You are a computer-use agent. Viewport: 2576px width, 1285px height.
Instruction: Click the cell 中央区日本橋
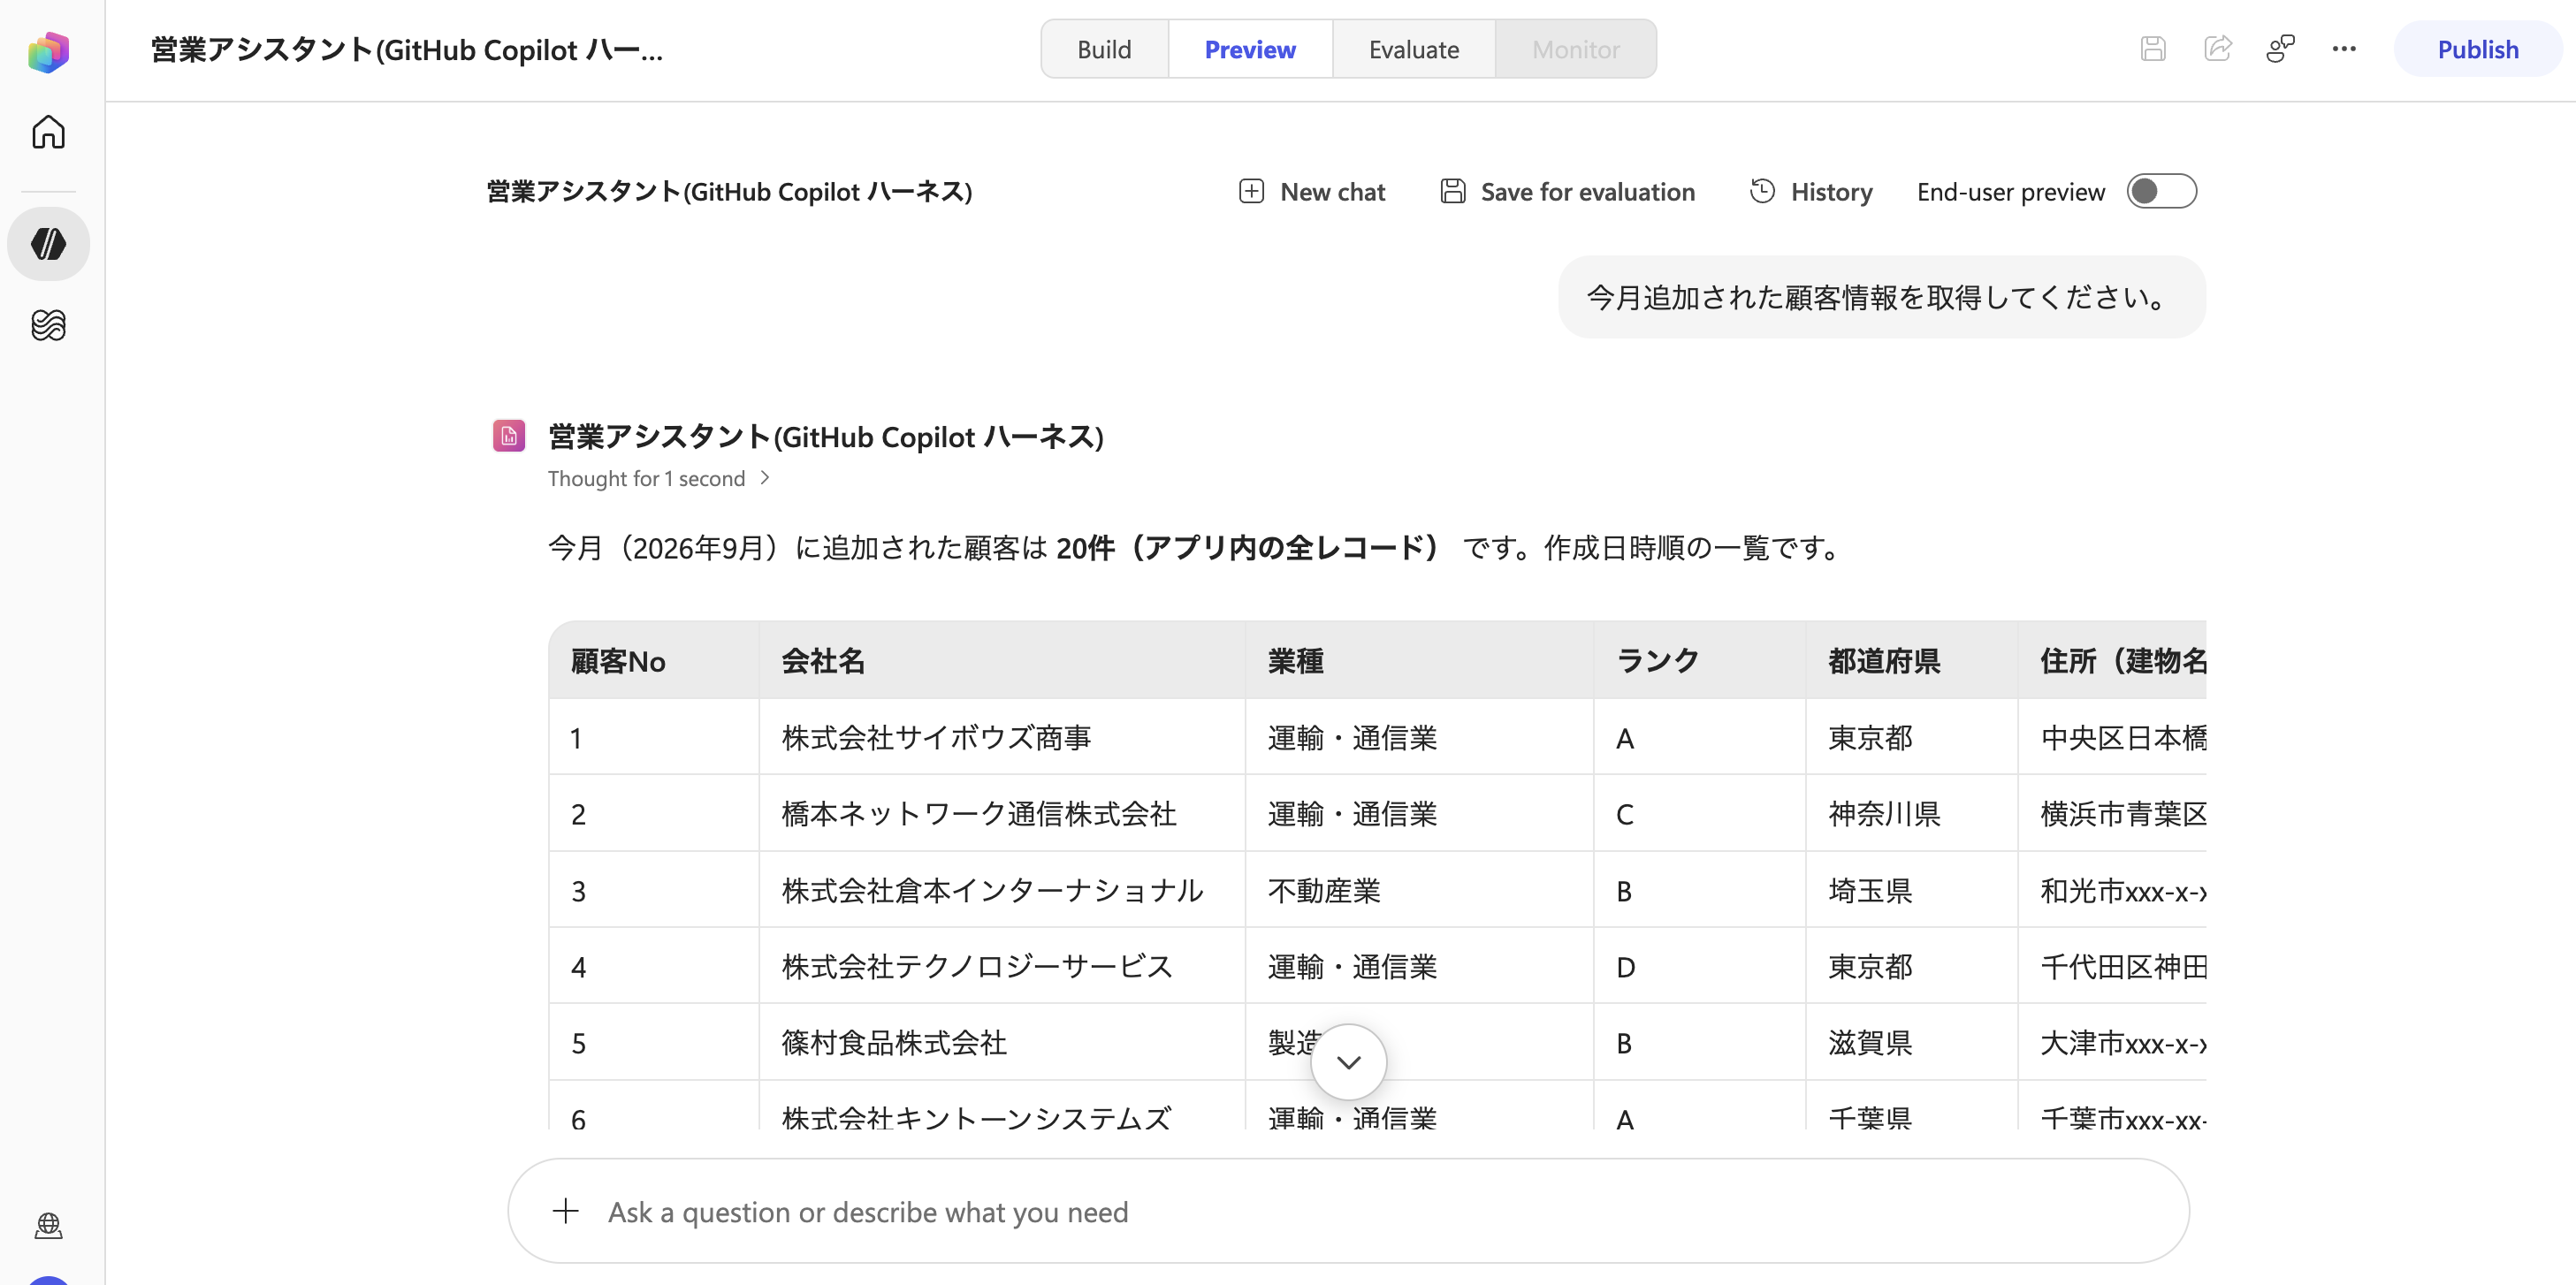pyautogui.click(x=2112, y=737)
